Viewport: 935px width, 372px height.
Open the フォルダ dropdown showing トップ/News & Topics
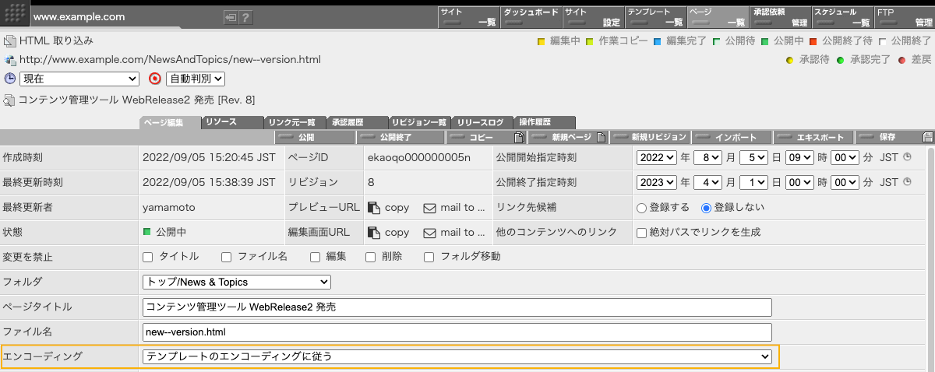[237, 282]
